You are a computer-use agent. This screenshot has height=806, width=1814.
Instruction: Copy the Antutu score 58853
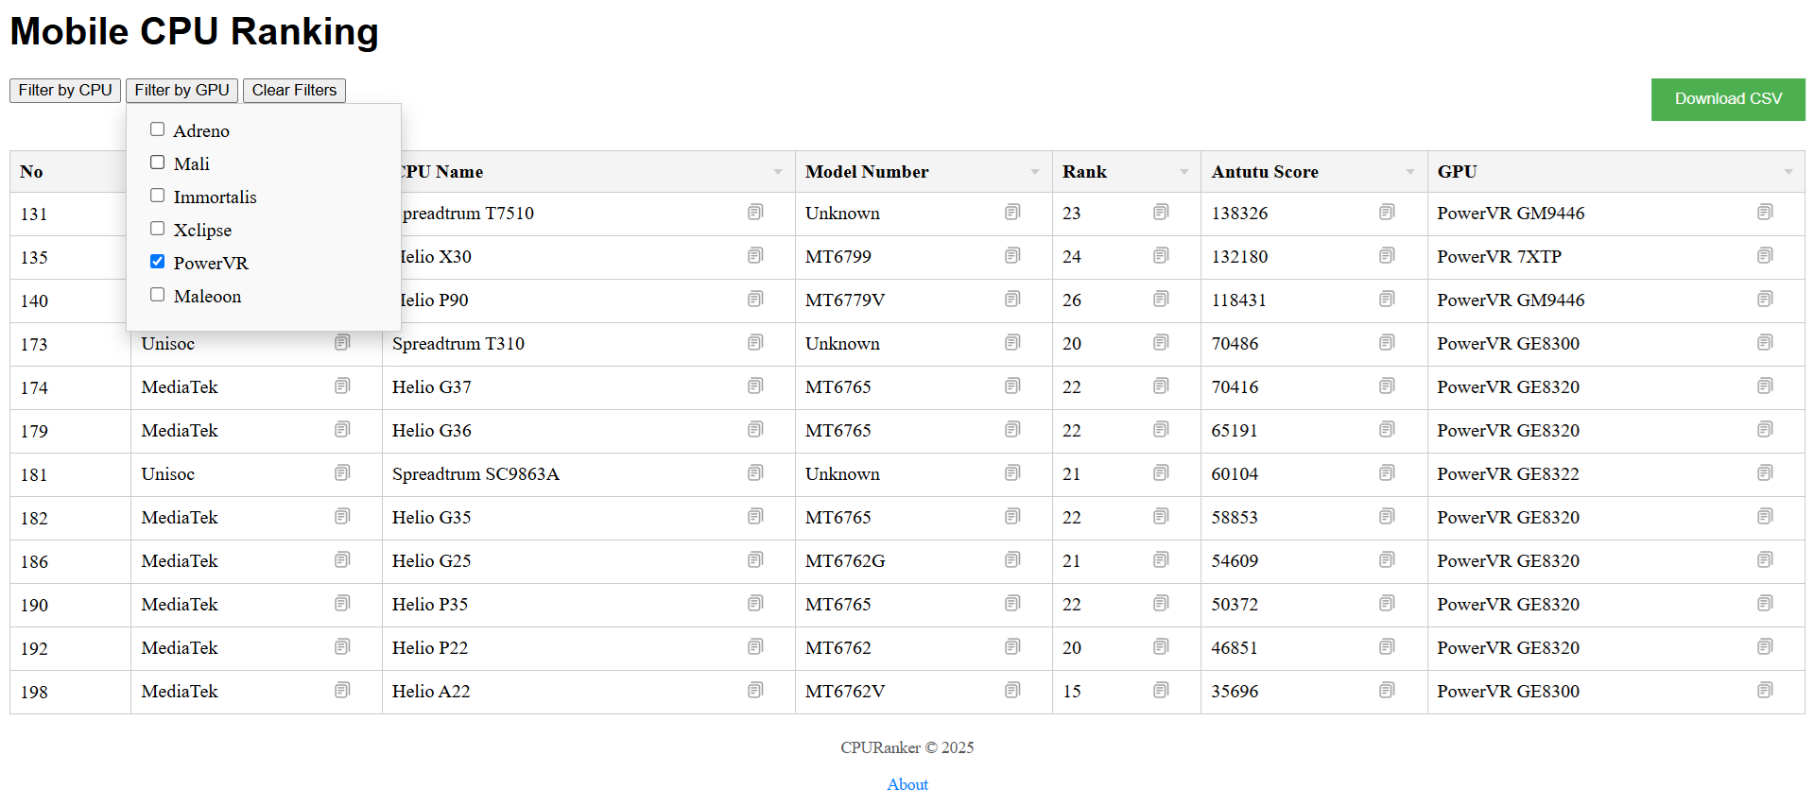pos(1386,517)
